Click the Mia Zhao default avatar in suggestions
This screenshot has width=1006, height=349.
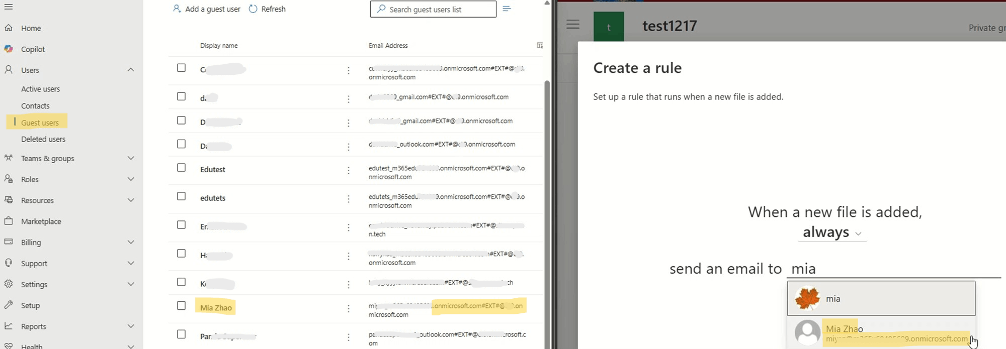pyautogui.click(x=807, y=332)
